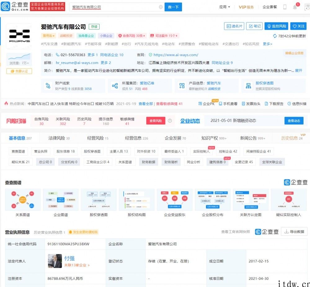
Task: Click 信息纠错 info correction
Action: (x=297, y=104)
